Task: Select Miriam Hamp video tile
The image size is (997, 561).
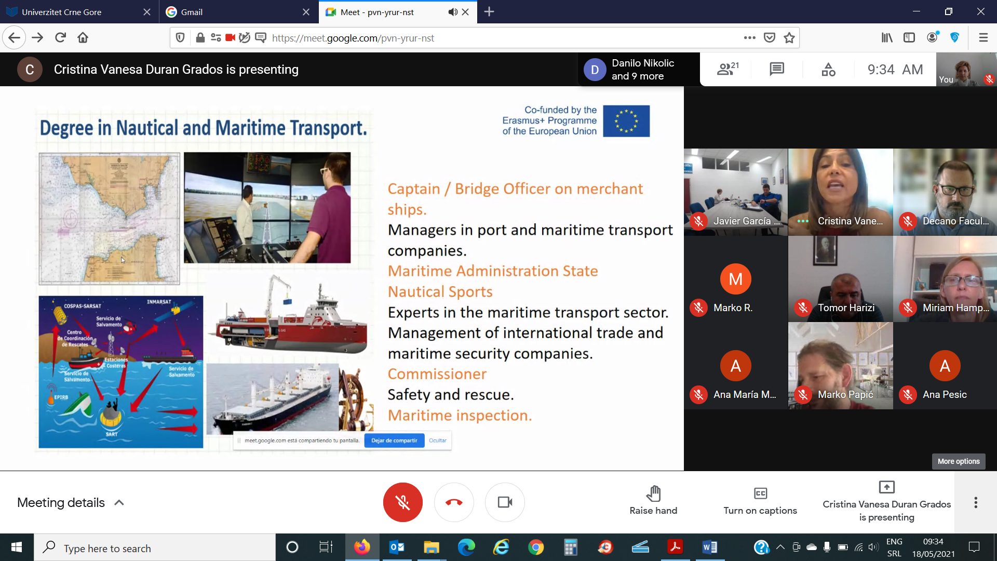Action: (x=945, y=279)
